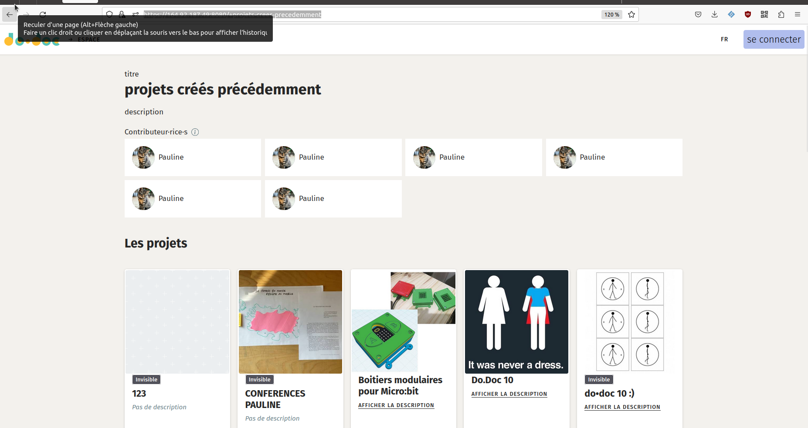
Task: Click the padlock security toggle
Action: click(122, 14)
